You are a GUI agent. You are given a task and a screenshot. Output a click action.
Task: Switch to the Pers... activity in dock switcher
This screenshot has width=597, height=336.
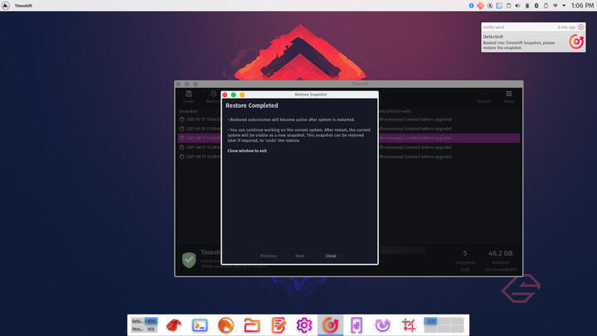tap(138, 329)
